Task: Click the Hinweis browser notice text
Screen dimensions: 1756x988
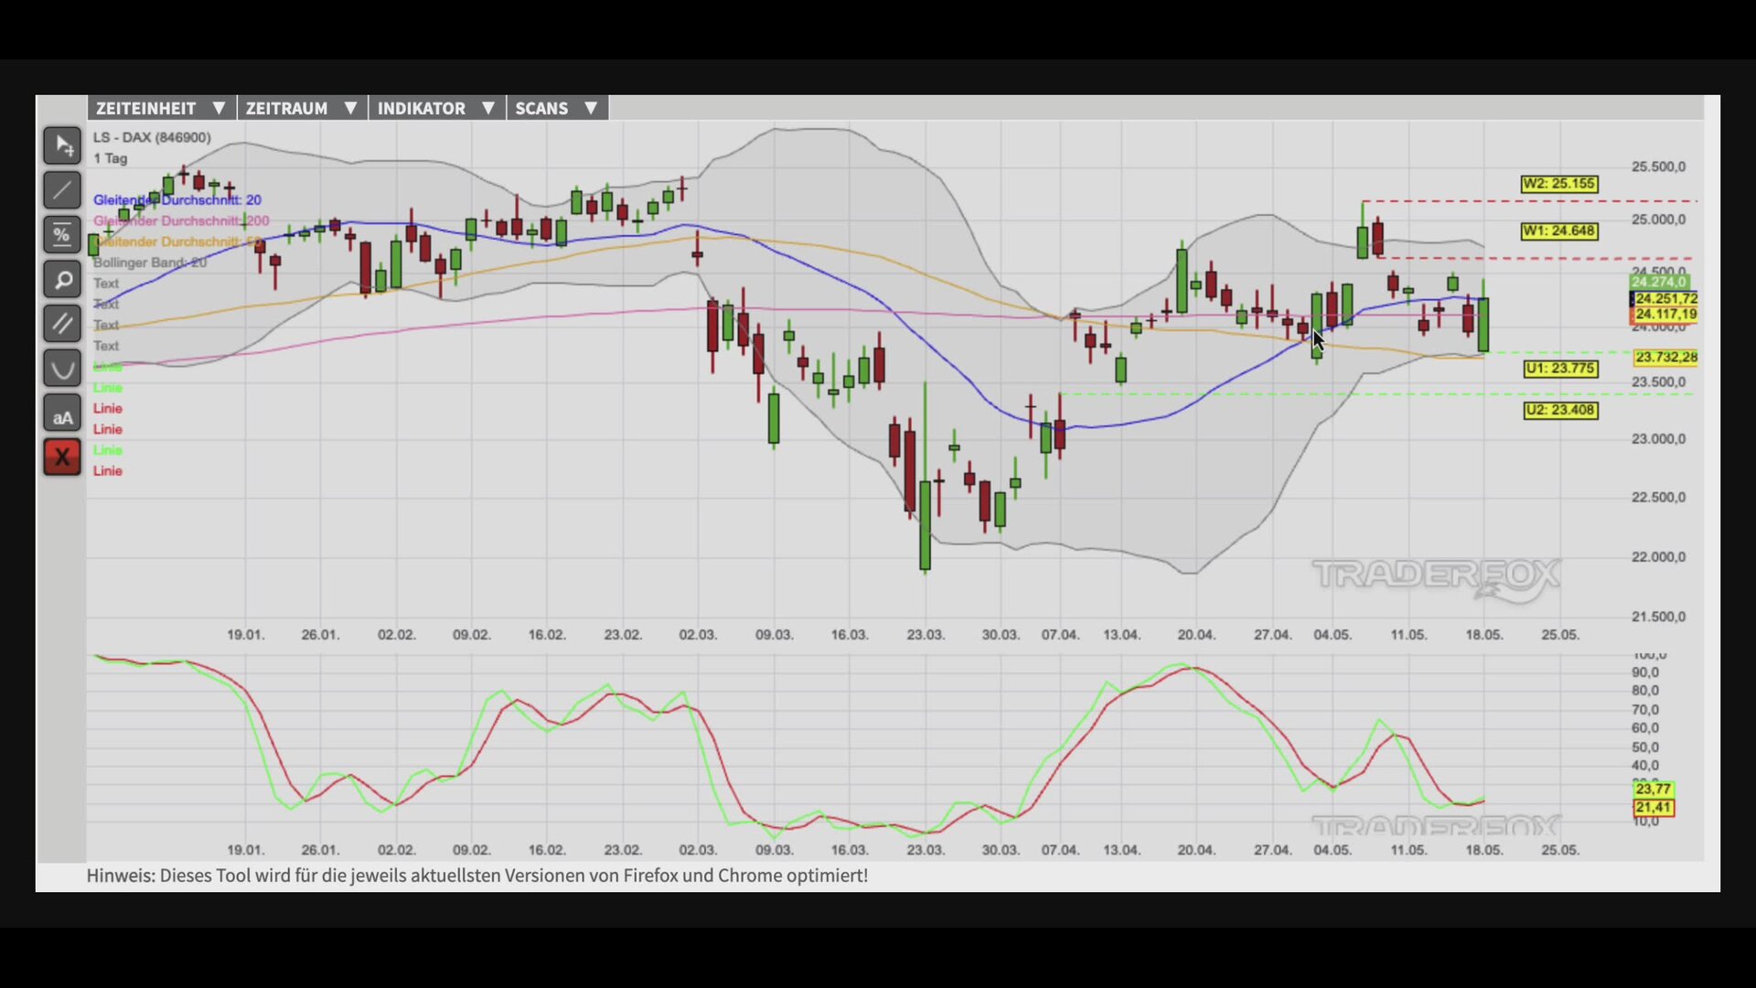Action: (x=477, y=875)
